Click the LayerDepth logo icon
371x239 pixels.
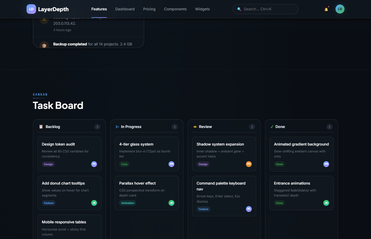point(31,9)
